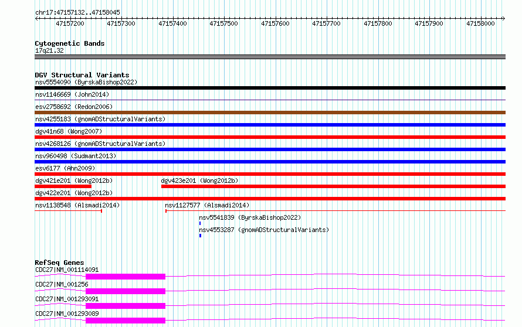Image resolution: width=522 pixels, height=327 pixels.
Task: Open dgv423e201 (Wong2012b) variant label
Action: [x=200, y=180]
